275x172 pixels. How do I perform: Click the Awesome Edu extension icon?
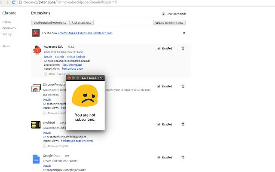tap(37, 50)
